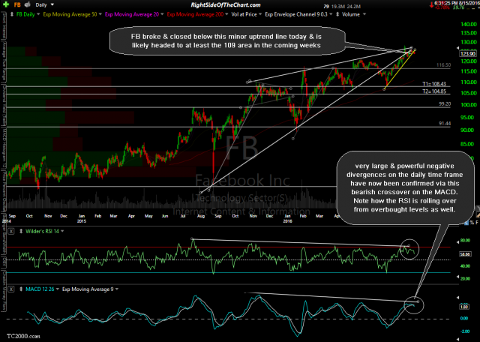
Task: Click the gray icon beside the FB symbol
Action: click(x=28, y=4)
